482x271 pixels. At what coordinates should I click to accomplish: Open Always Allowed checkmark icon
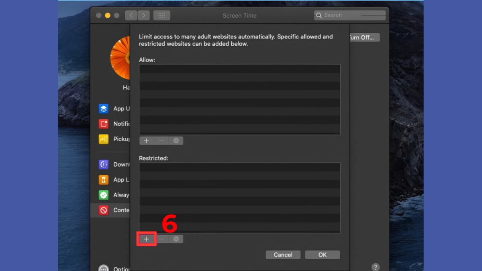point(104,195)
